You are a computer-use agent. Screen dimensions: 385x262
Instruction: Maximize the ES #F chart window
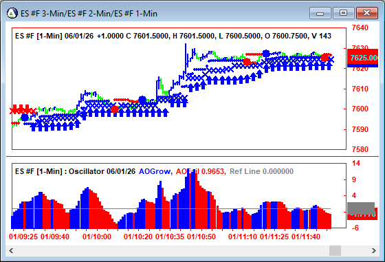pos(343,13)
